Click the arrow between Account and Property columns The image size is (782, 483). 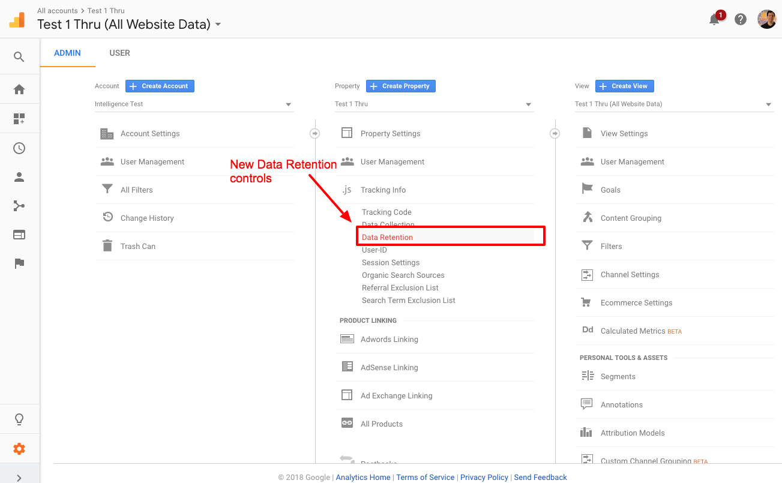[314, 133]
